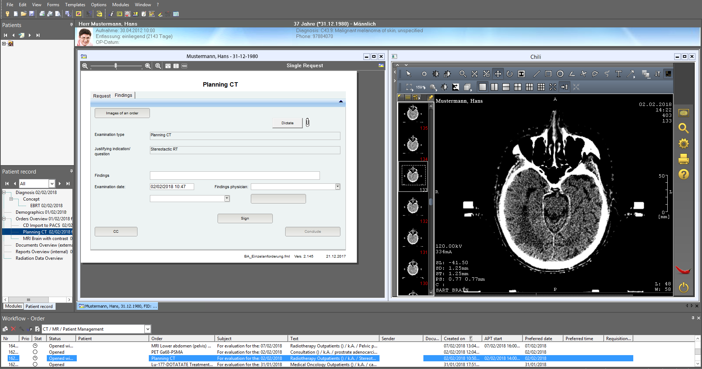This screenshot has width=702, height=369.
Task: Open settings gear in Chili sidebar
Action: pyautogui.click(x=683, y=144)
